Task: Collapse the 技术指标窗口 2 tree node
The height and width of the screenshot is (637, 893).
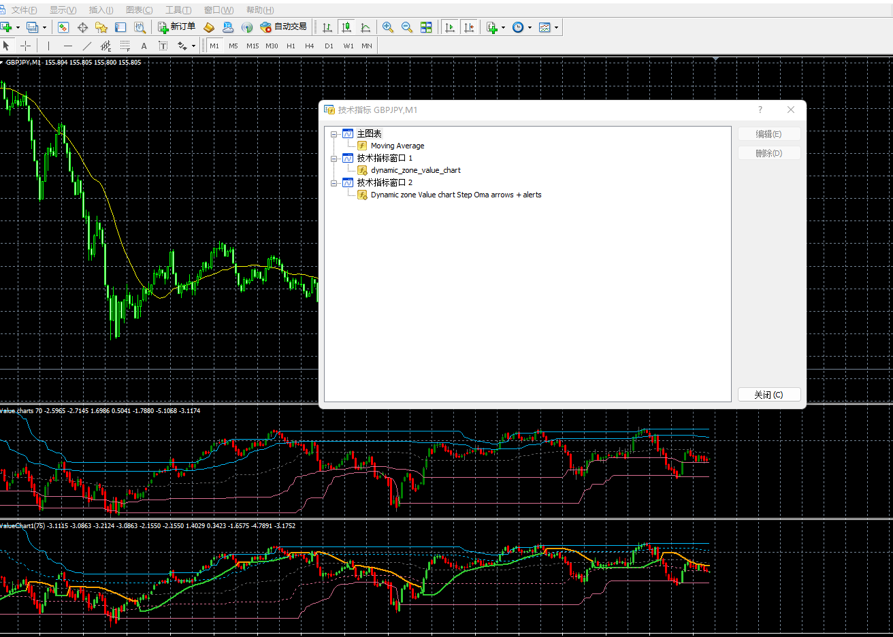Action: click(334, 183)
